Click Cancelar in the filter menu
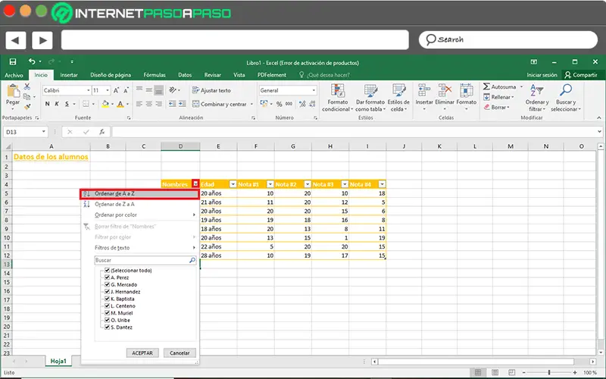Image resolution: width=606 pixels, height=379 pixels. [180, 353]
